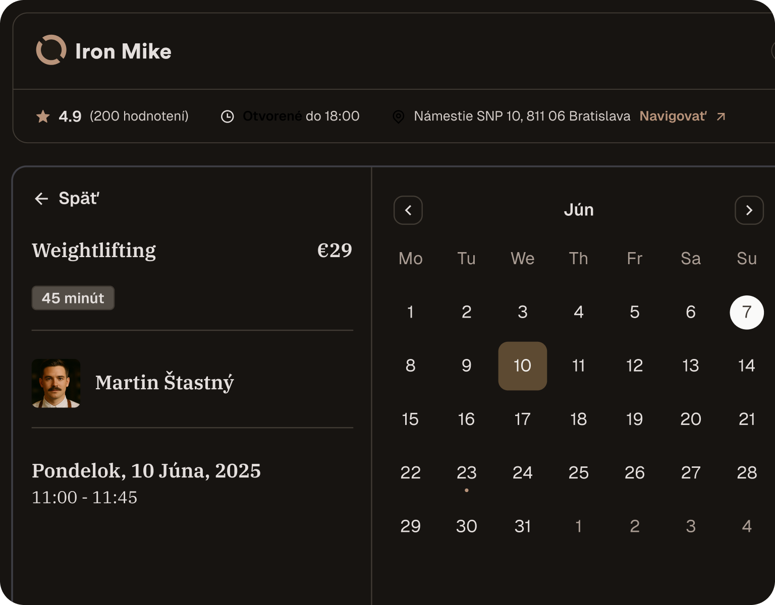775x605 pixels.
Task: Go back using the Späť button
Action: pos(67,199)
